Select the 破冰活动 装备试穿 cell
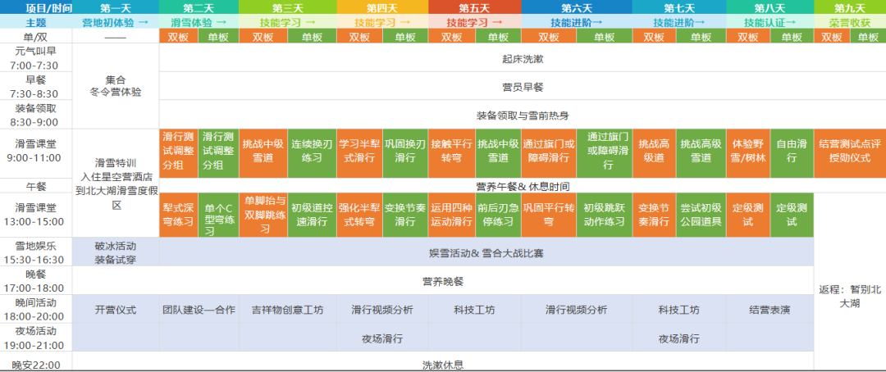 click(115, 252)
